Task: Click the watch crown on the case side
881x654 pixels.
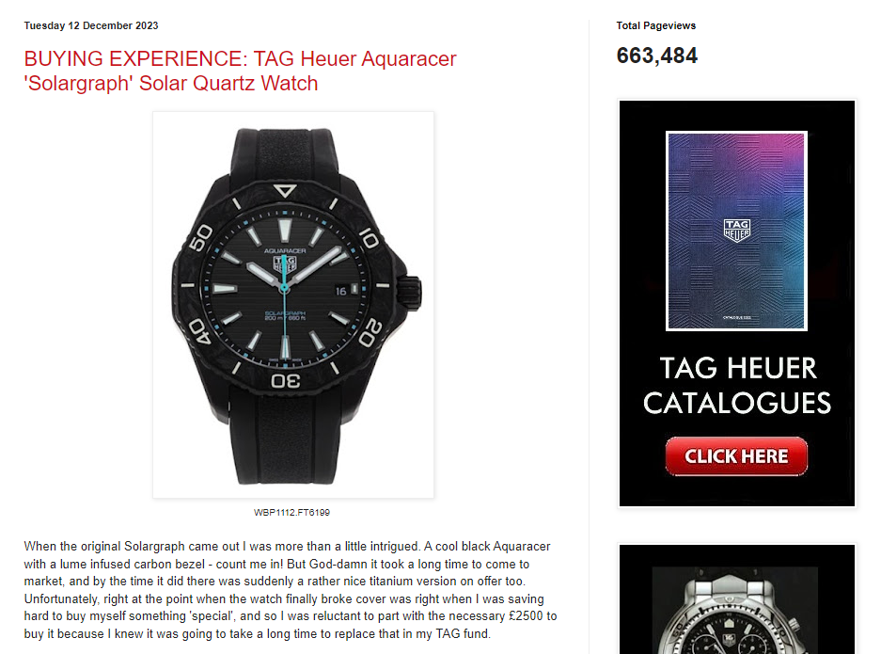Action: click(410, 292)
